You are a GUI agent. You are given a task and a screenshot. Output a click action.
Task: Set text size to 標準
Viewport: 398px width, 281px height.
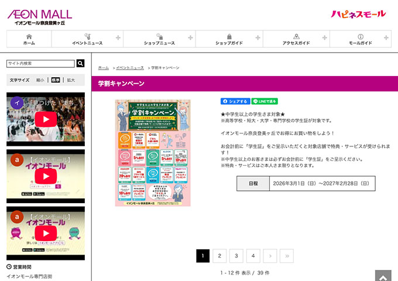pyautogui.click(x=56, y=80)
